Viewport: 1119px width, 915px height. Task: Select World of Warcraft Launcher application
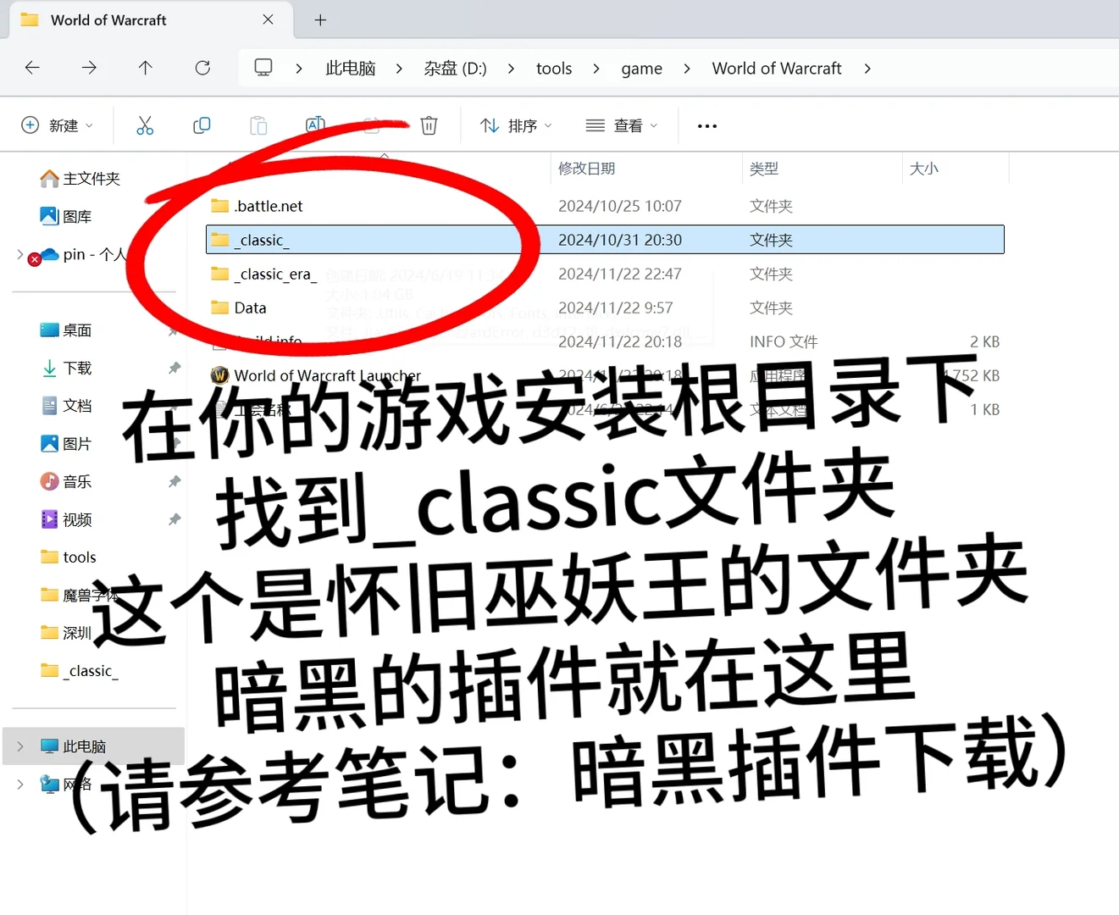[315, 375]
